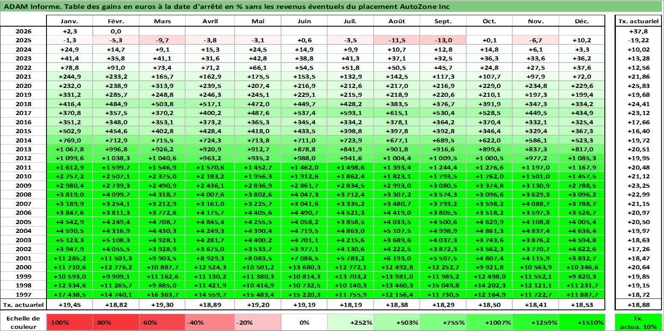Click the 'Janv.' column header
The image size is (664, 331).
[x=69, y=21]
